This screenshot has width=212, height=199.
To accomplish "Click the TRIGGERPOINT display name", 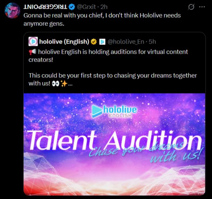I will (45, 7).
